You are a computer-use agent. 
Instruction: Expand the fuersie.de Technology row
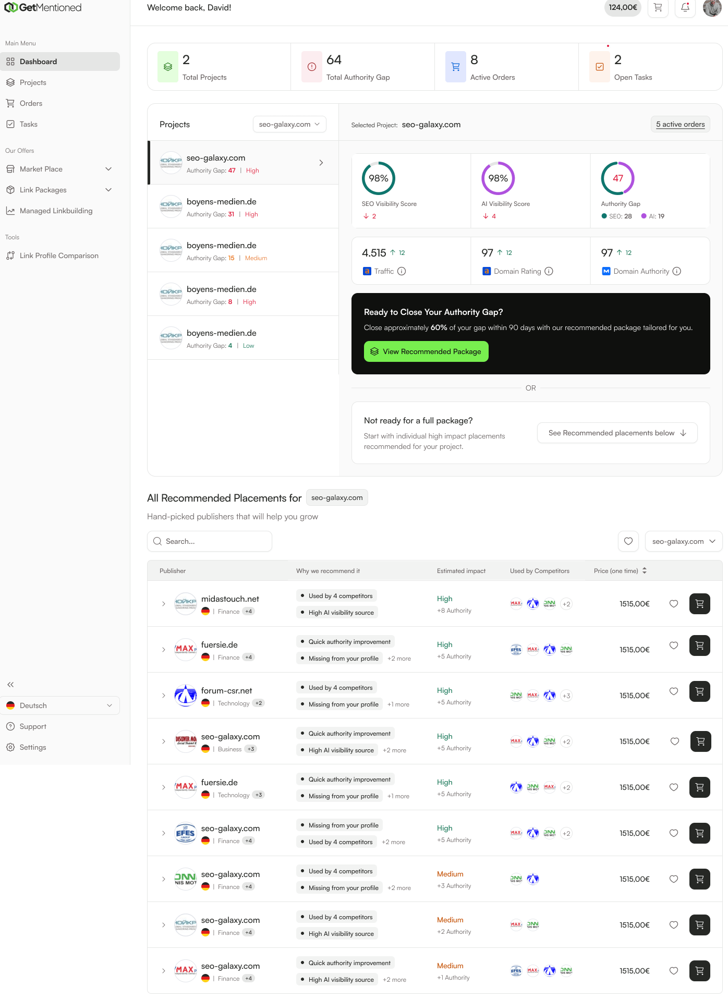(164, 787)
